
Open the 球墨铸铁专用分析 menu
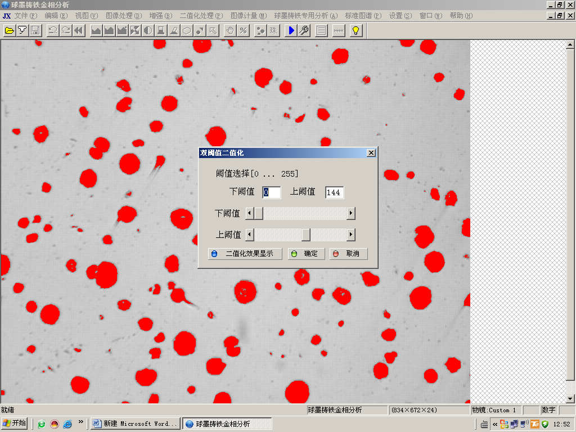(x=305, y=16)
